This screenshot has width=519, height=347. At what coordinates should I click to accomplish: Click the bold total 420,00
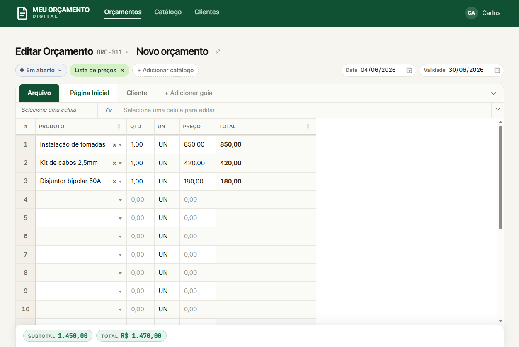231,163
